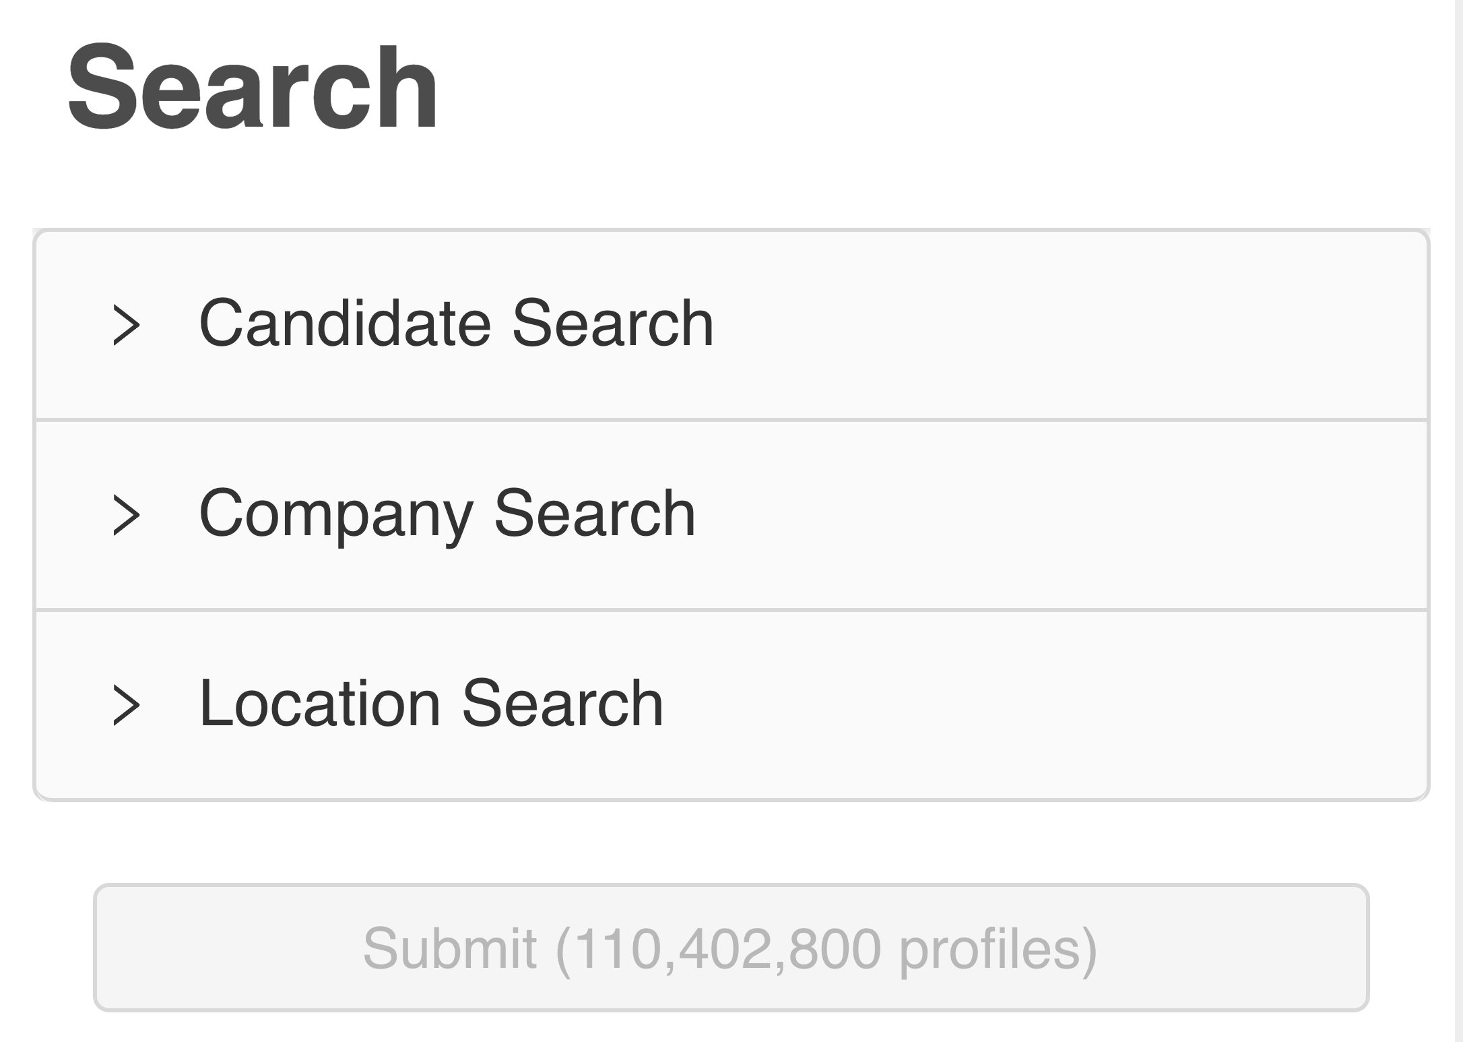The height and width of the screenshot is (1042, 1463).
Task: Click the chevron icon beside Location Search
Action: coord(127,706)
